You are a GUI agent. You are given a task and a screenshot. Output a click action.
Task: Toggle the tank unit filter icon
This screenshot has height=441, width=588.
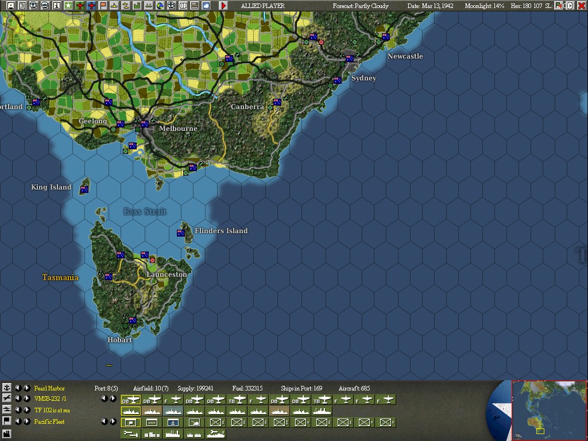[x=195, y=422]
